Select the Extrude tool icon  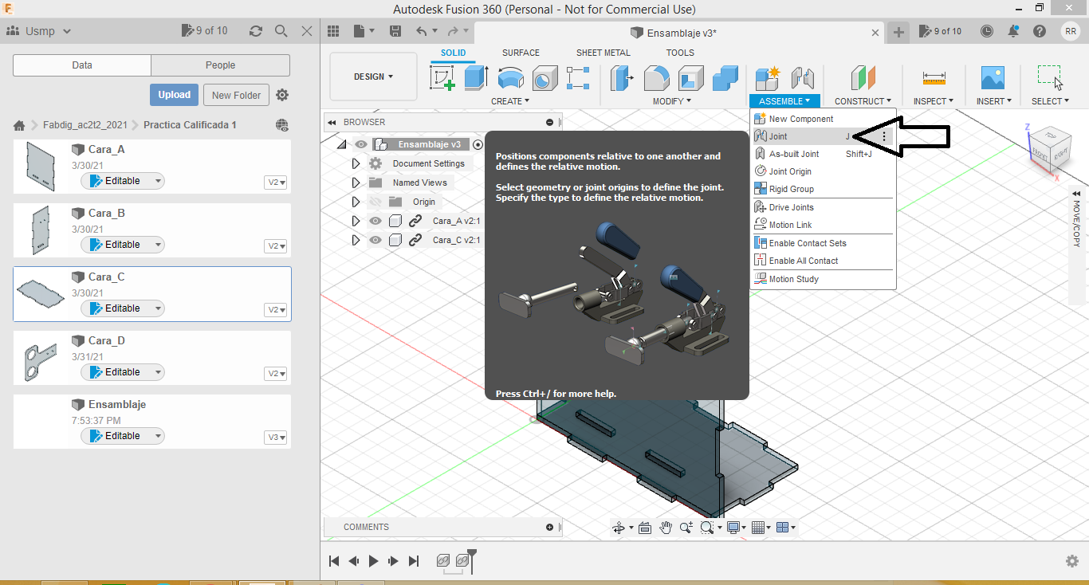pyautogui.click(x=476, y=78)
